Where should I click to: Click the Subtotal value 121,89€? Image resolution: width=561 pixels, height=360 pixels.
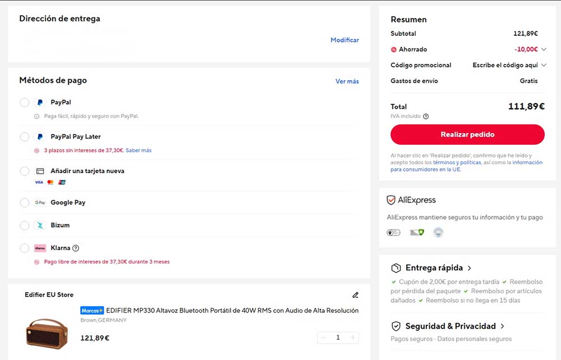[x=525, y=34]
